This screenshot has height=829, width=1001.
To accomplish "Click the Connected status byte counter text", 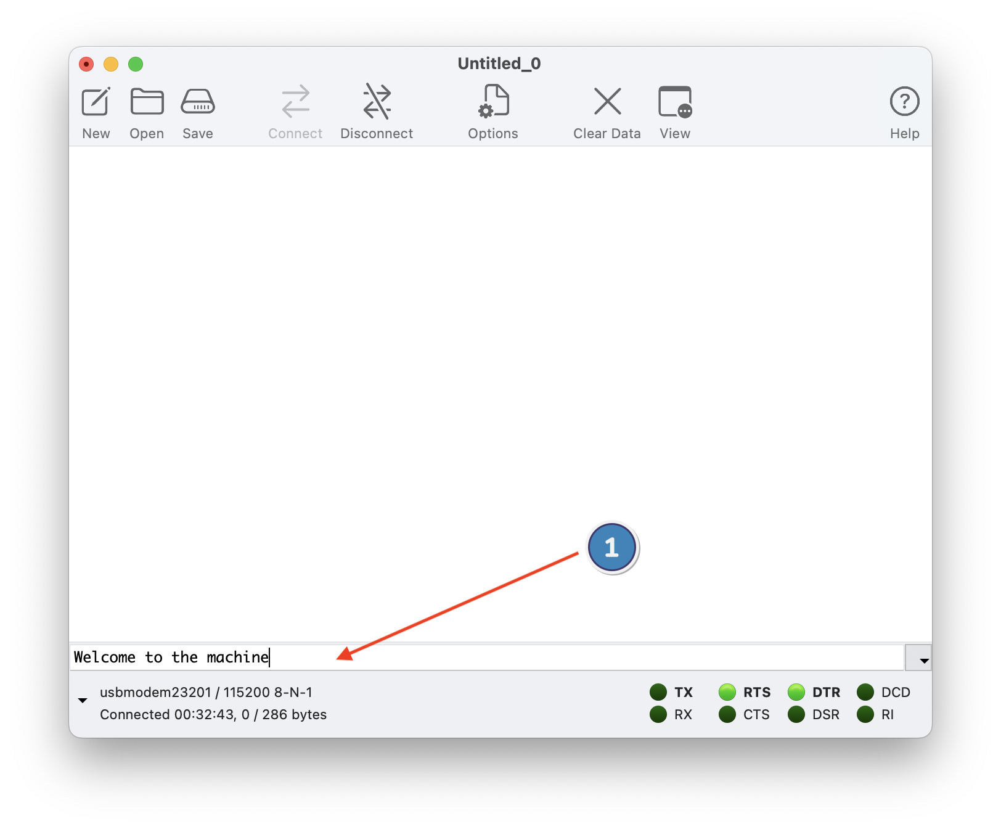I will [213, 714].
